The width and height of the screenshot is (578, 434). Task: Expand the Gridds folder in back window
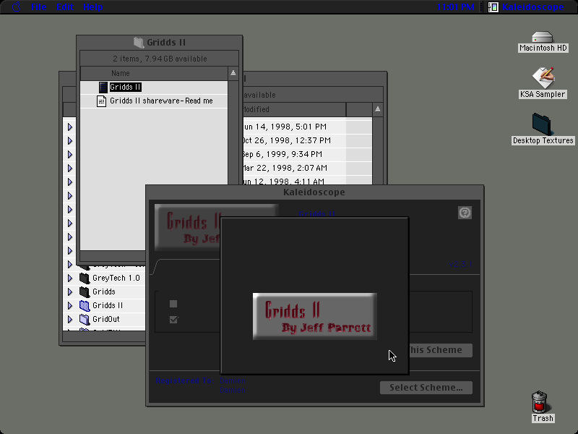(70, 292)
